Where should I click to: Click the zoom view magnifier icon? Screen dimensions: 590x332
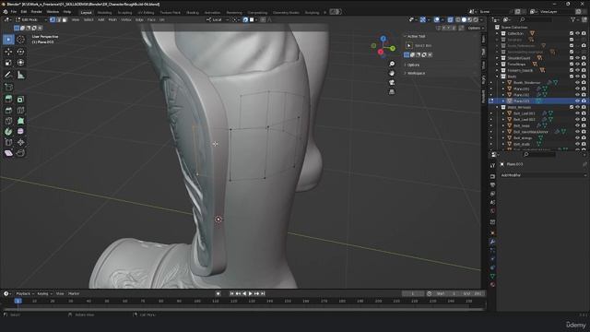[x=392, y=64]
